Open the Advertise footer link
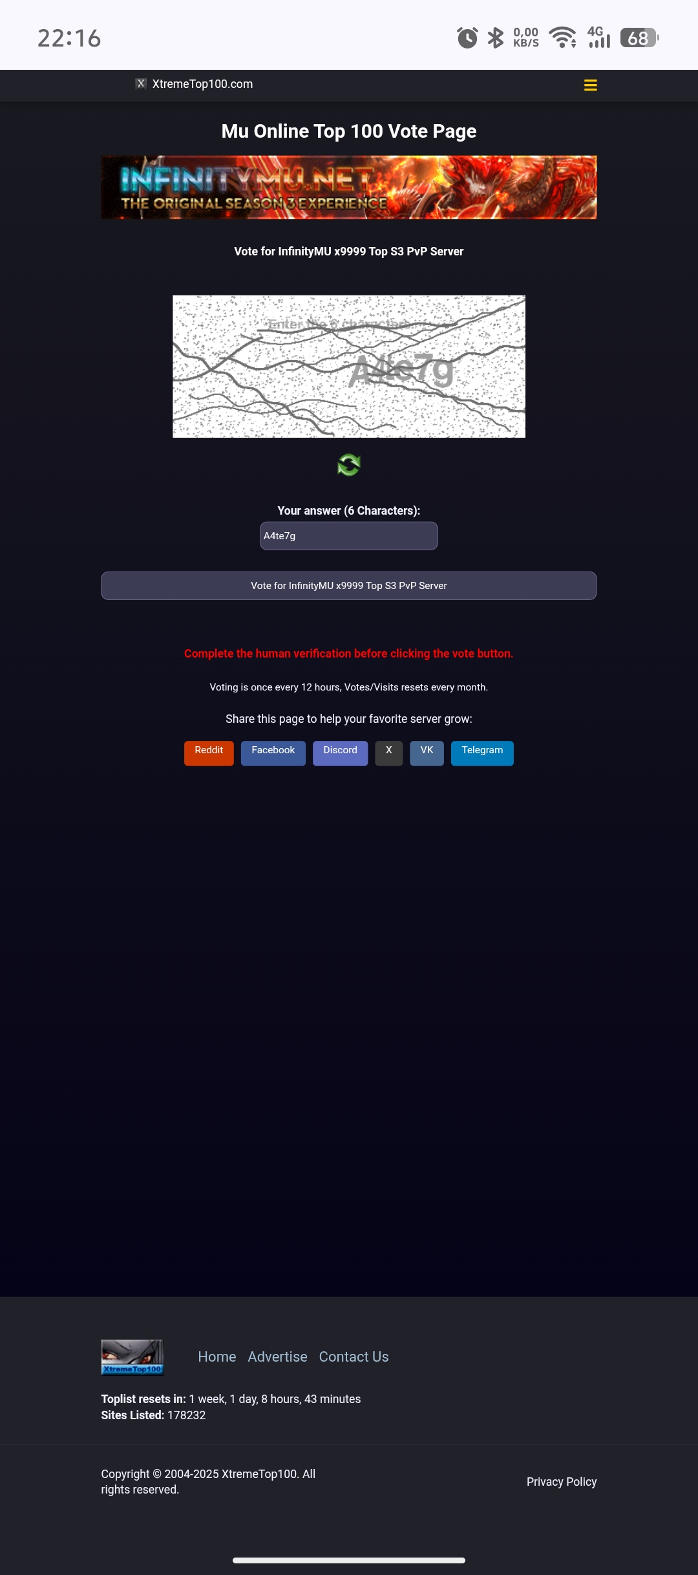Screen dimensions: 698x1575 click(x=278, y=1356)
